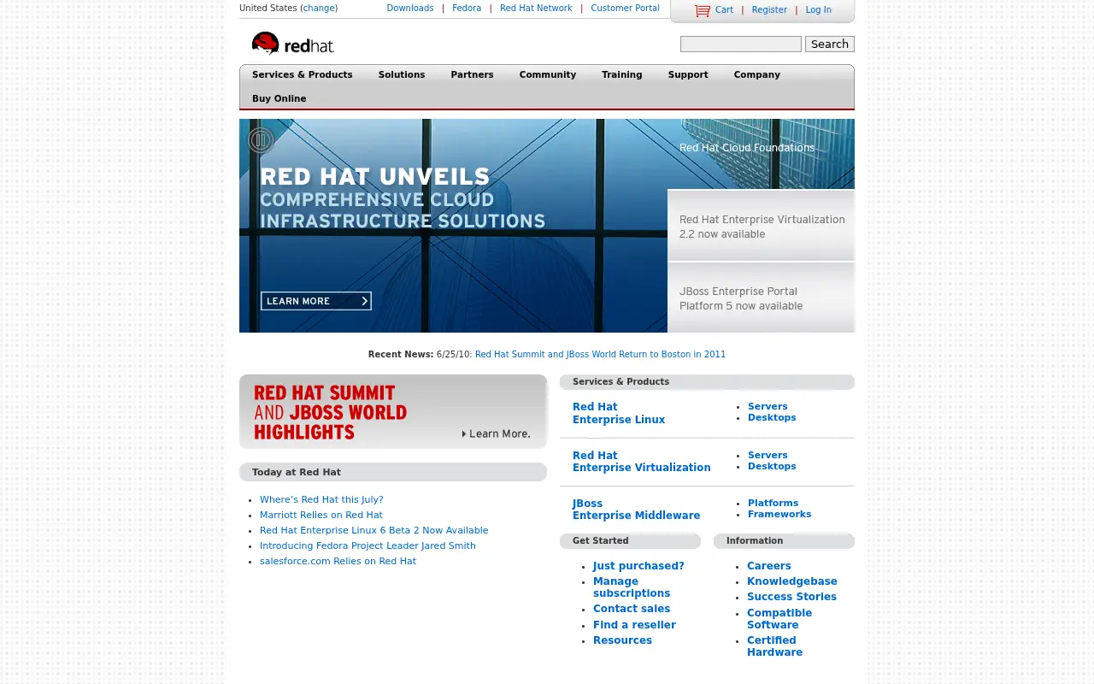Screen dimensions: 1094x684
Task: Click the Search button
Action: tap(830, 44)
